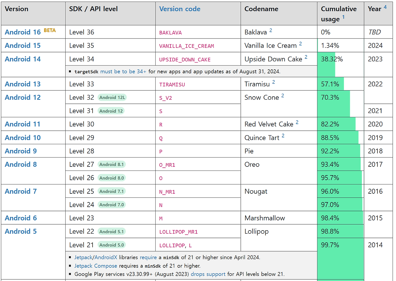396x281 pixels.
Task: Click the Version code column header link
Action: 180,9
